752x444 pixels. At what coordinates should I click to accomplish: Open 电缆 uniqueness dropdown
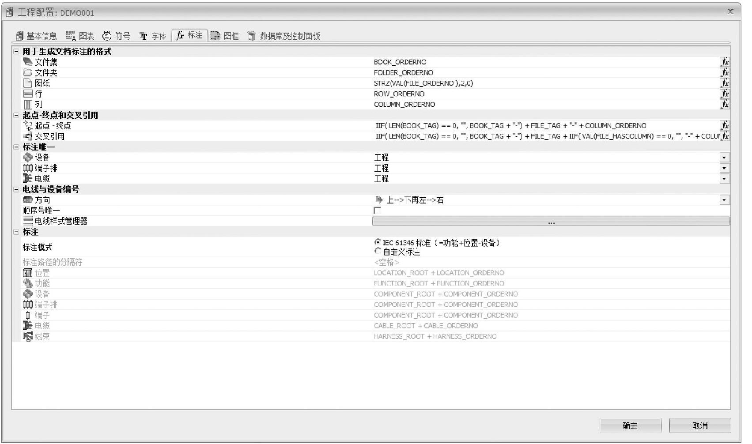(x=724, y=178)
